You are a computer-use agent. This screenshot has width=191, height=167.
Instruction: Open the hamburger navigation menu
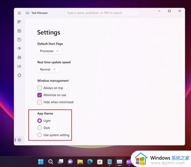coord(19,13)
